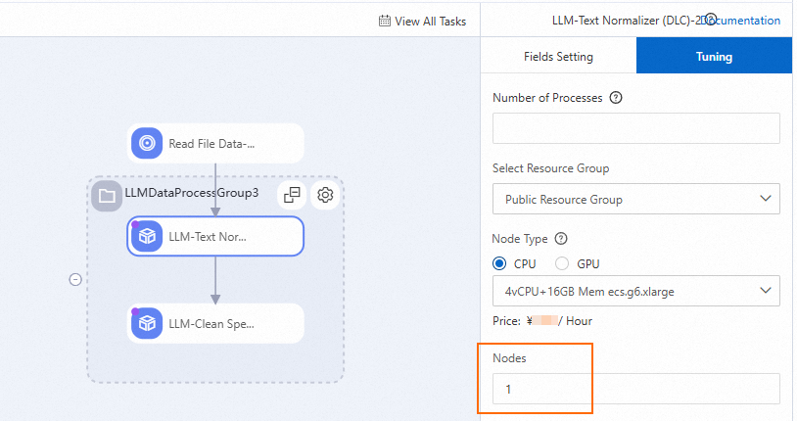The image size is (797, 421).
Task: Switch to the Tuning tab
Action: click(714, 56)
